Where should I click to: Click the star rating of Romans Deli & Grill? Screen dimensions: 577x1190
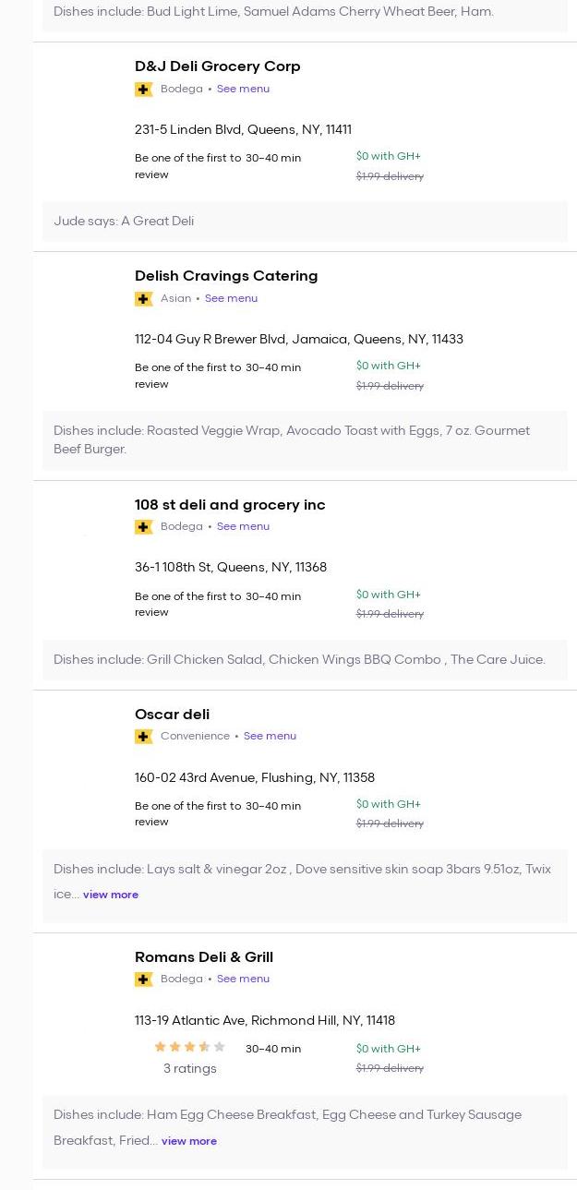click(189, 1047)
